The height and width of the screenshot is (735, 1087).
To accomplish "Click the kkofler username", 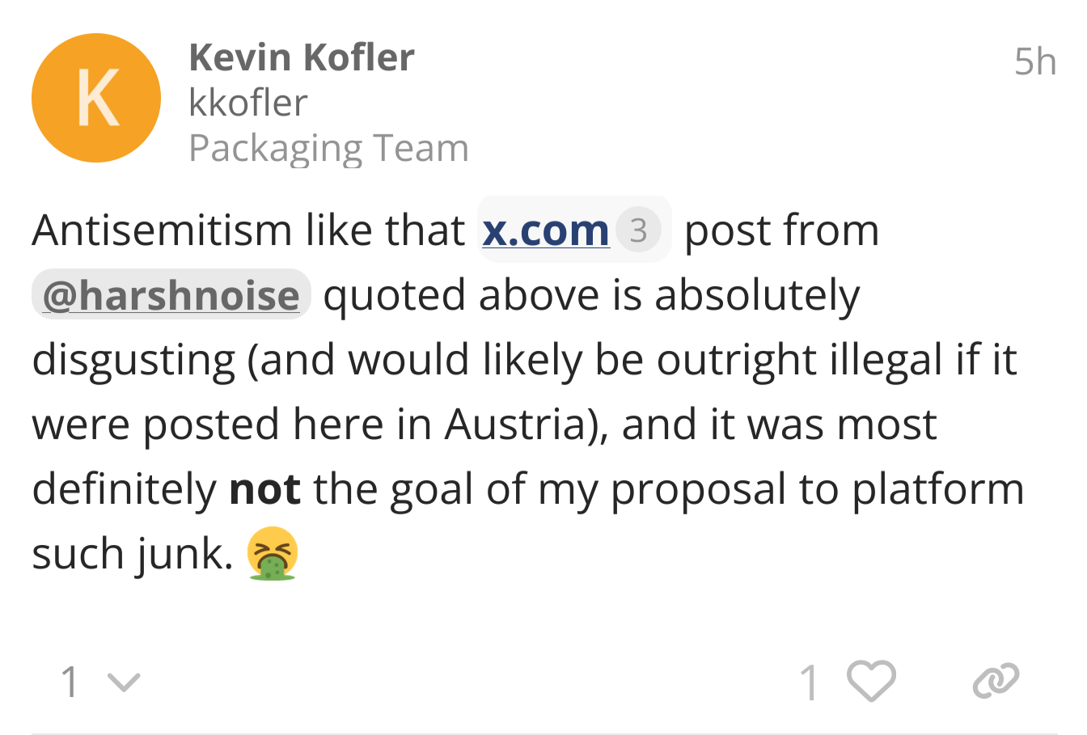I will tap(247, 103).
